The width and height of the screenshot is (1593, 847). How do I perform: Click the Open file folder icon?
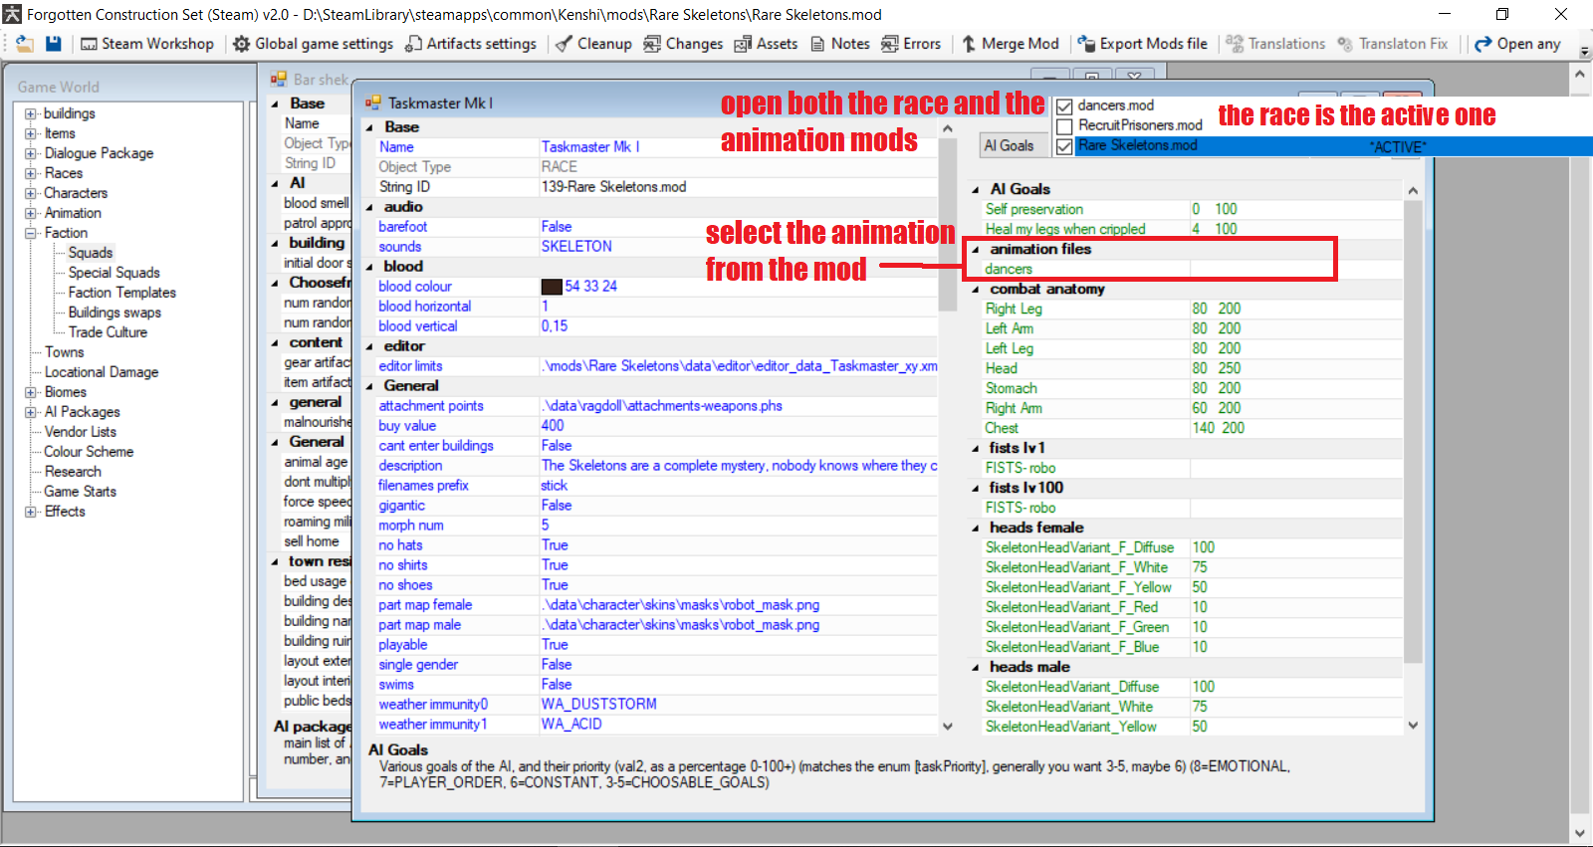click(x=25, y=44)
